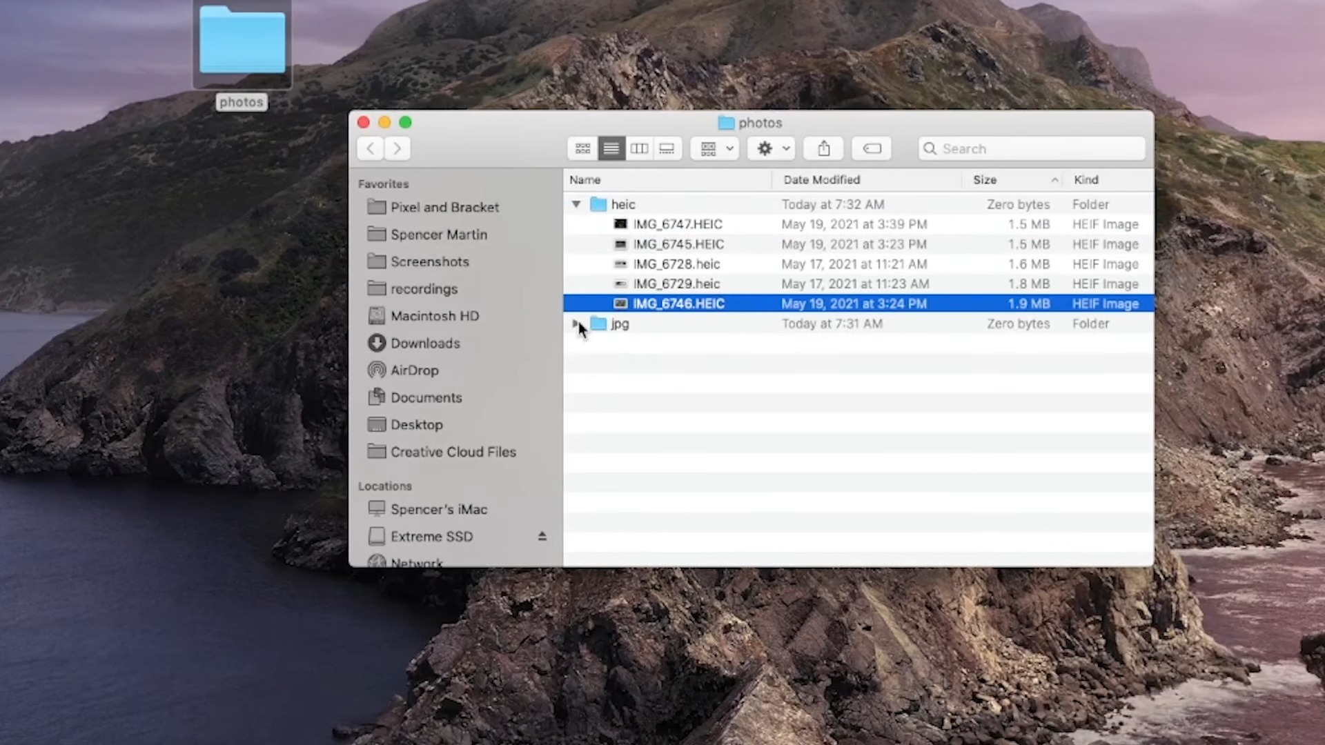
Task: Collapse the heic folder disclosure triangle
Action: pos(576,204)
